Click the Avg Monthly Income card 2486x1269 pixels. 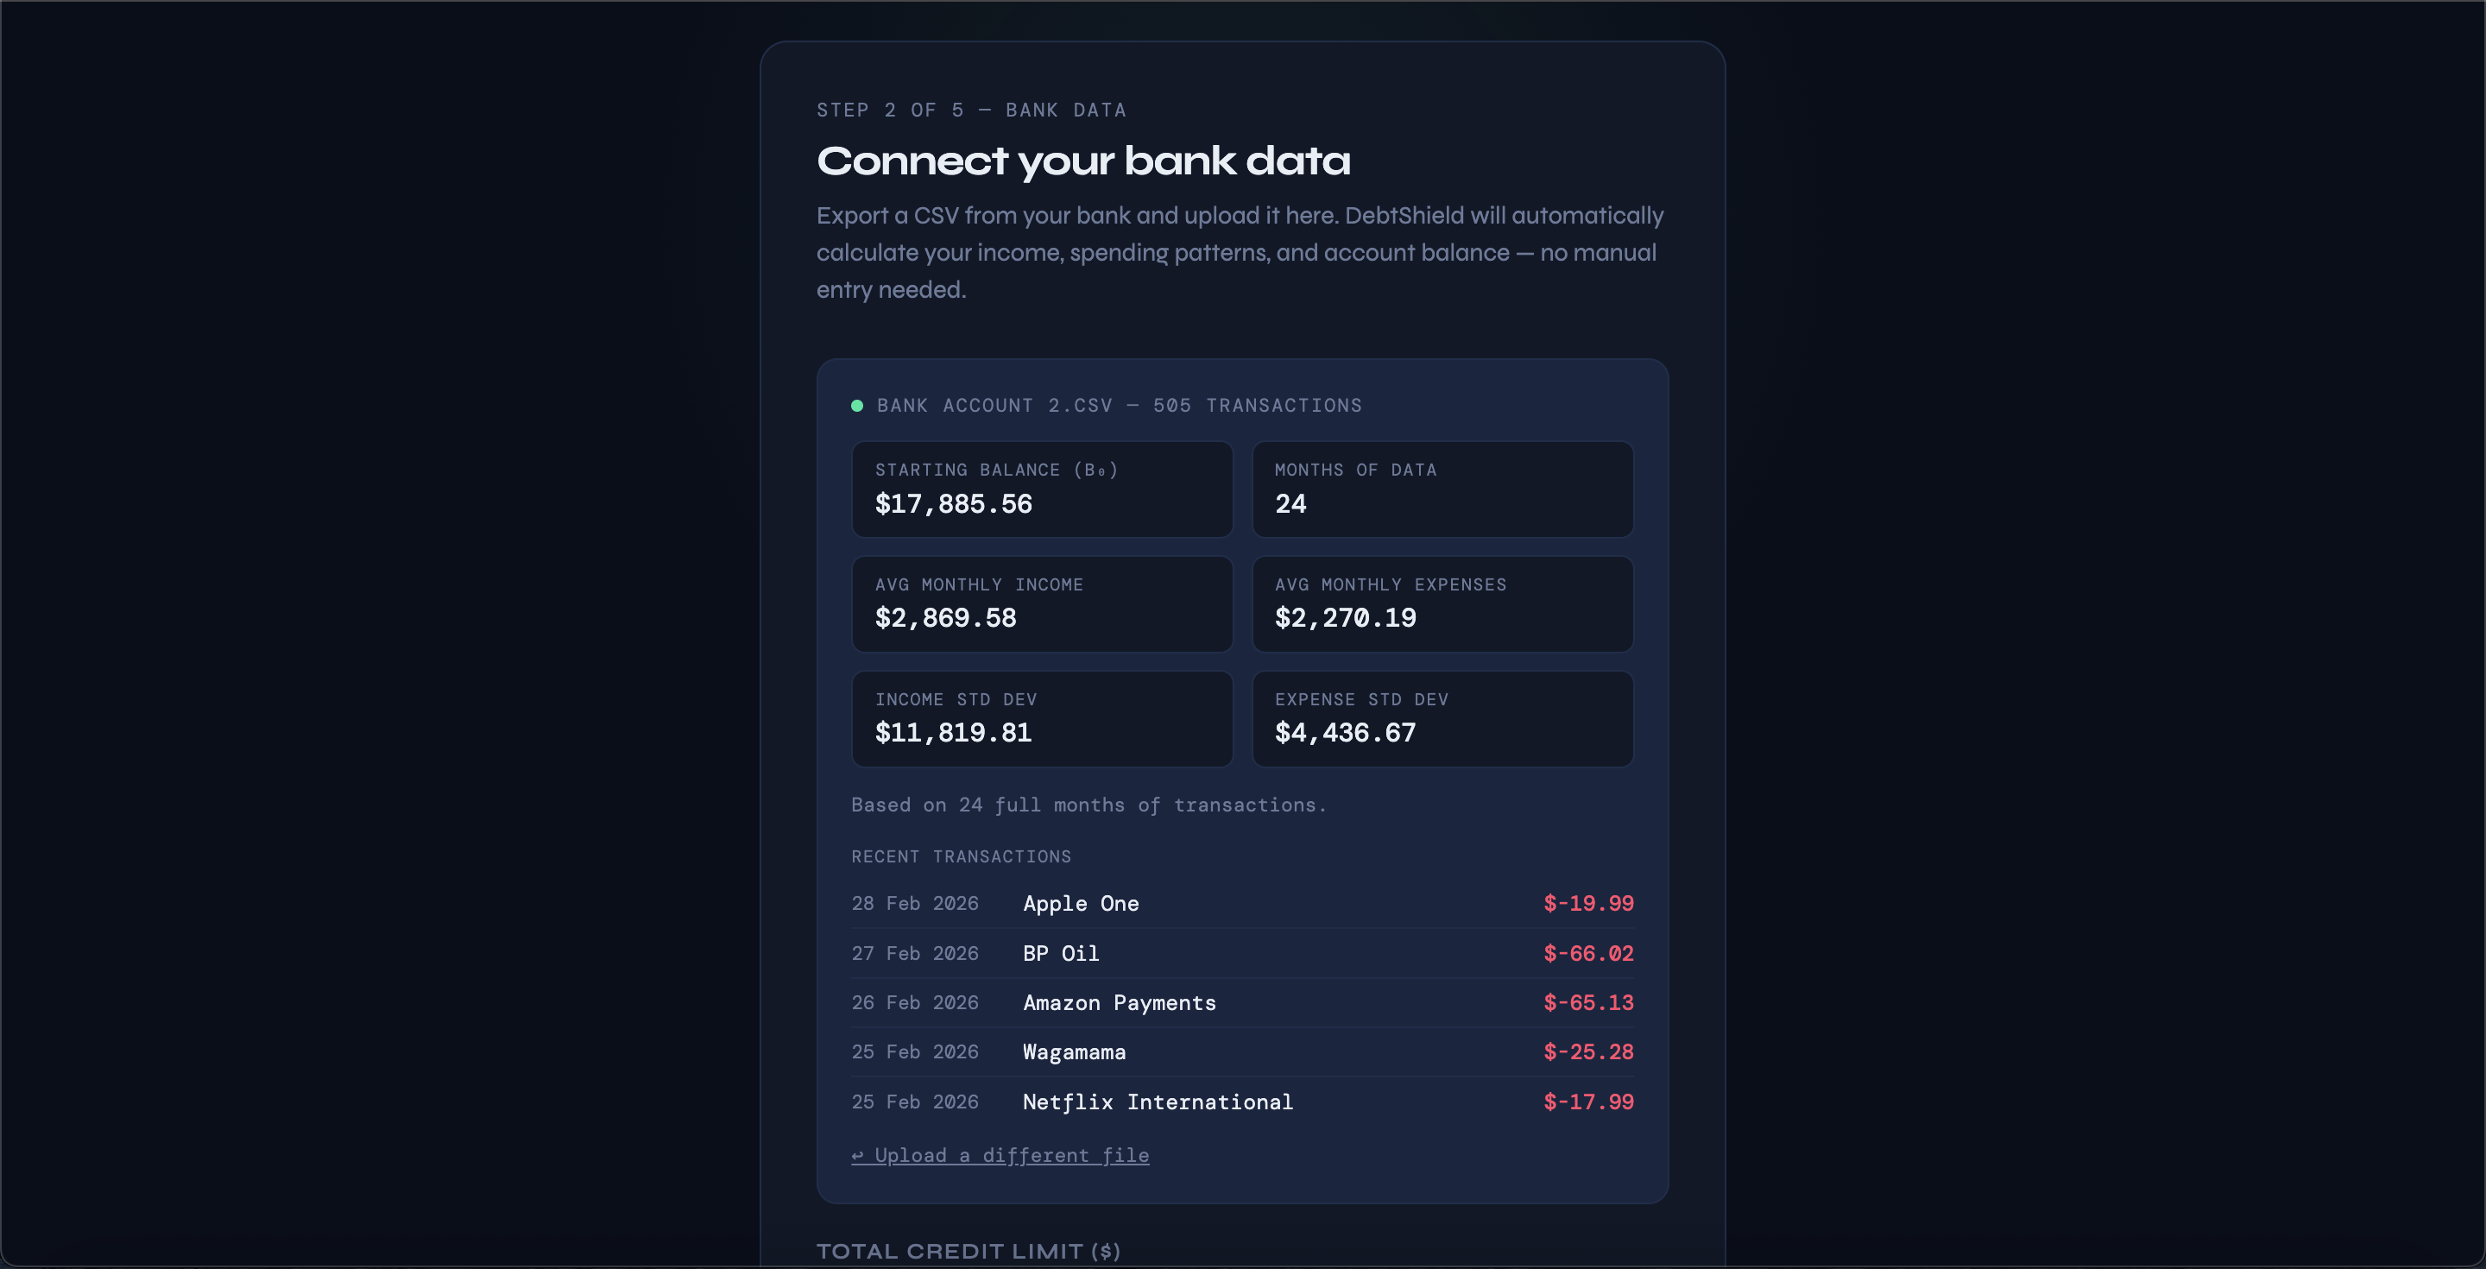pyautogui.click(x=1041, y=604)
